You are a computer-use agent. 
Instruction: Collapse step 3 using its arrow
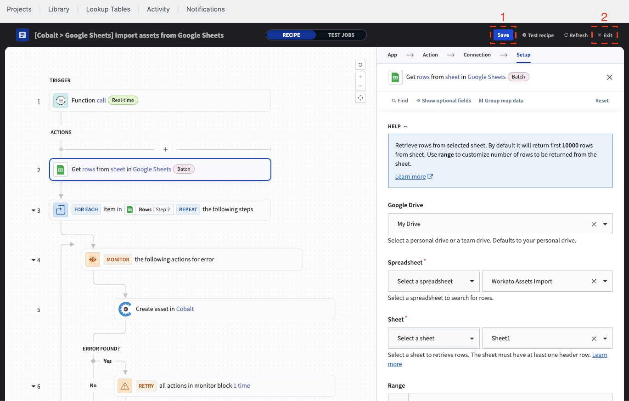[33, 211]
